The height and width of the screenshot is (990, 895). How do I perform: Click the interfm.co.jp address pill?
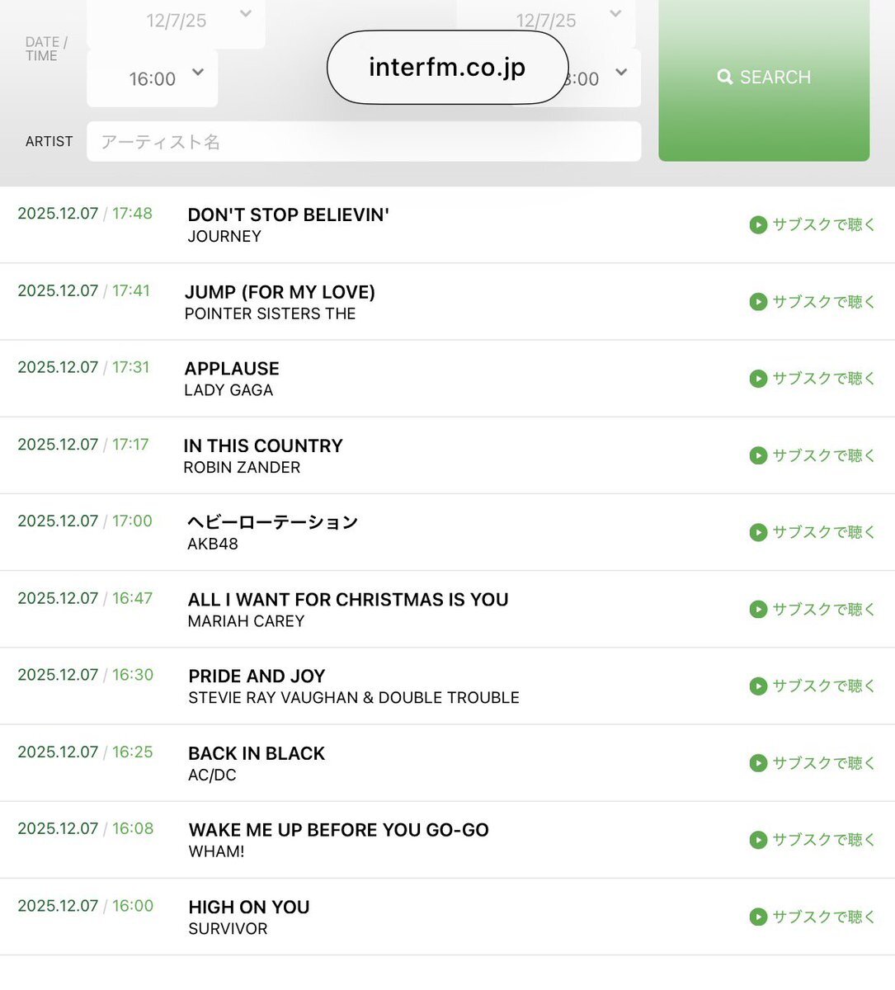point(447,68)
